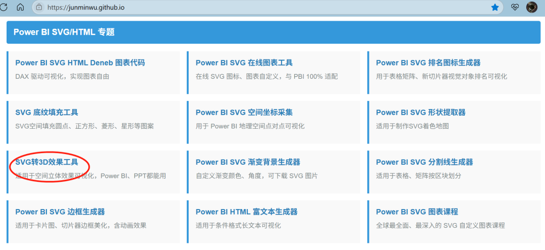Click description 适用于卡片图、切片器边框美化，含动画效果

(81, 226)
